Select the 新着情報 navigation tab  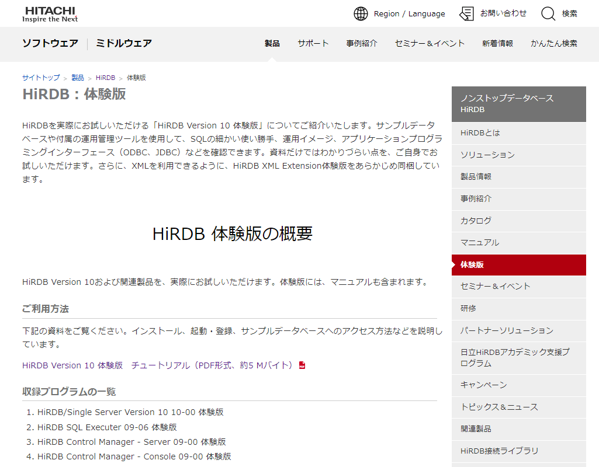tap(497, 44)
